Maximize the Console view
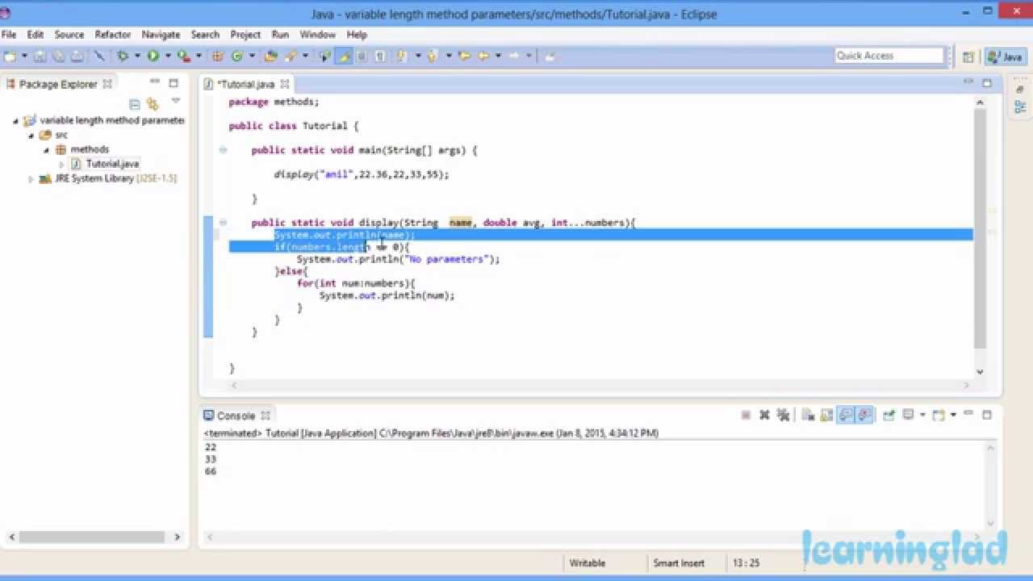Viewport: 1033px width, 581px height. [x=986, y=415]
